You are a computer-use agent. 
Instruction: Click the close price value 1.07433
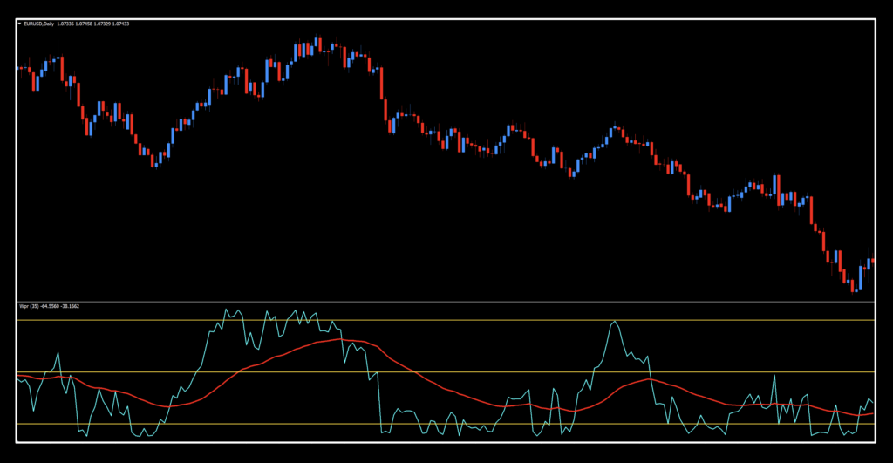pos(119,24)
